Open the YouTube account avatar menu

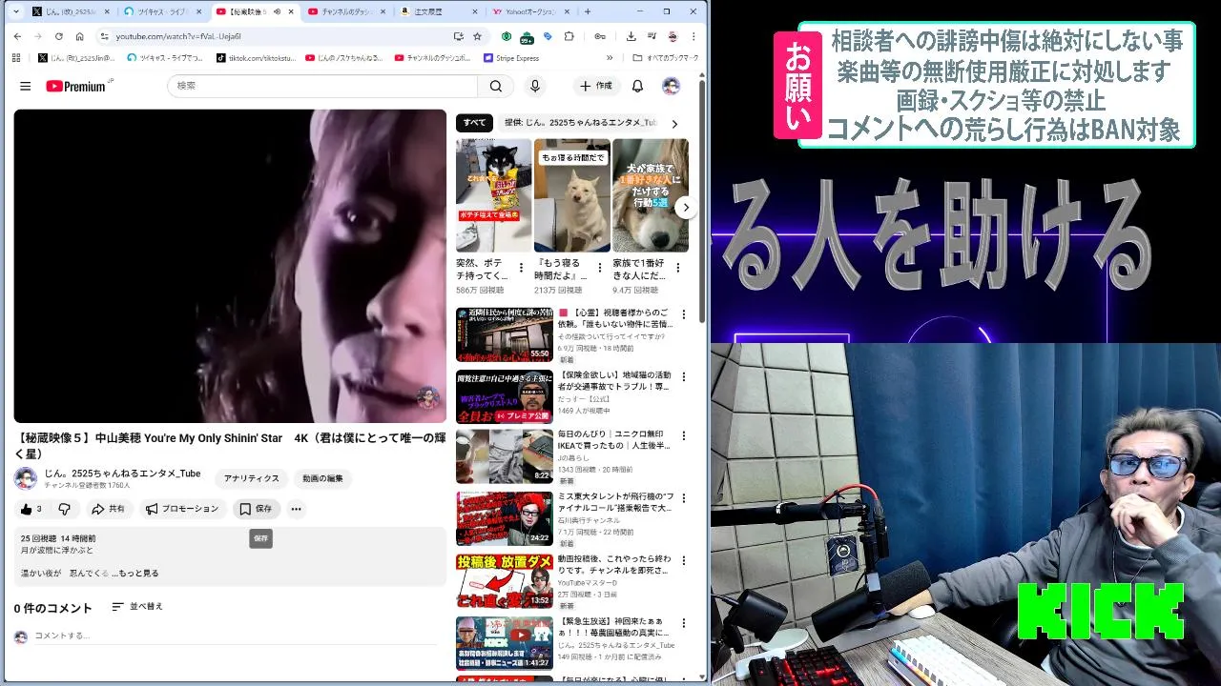tap(671, 86)
